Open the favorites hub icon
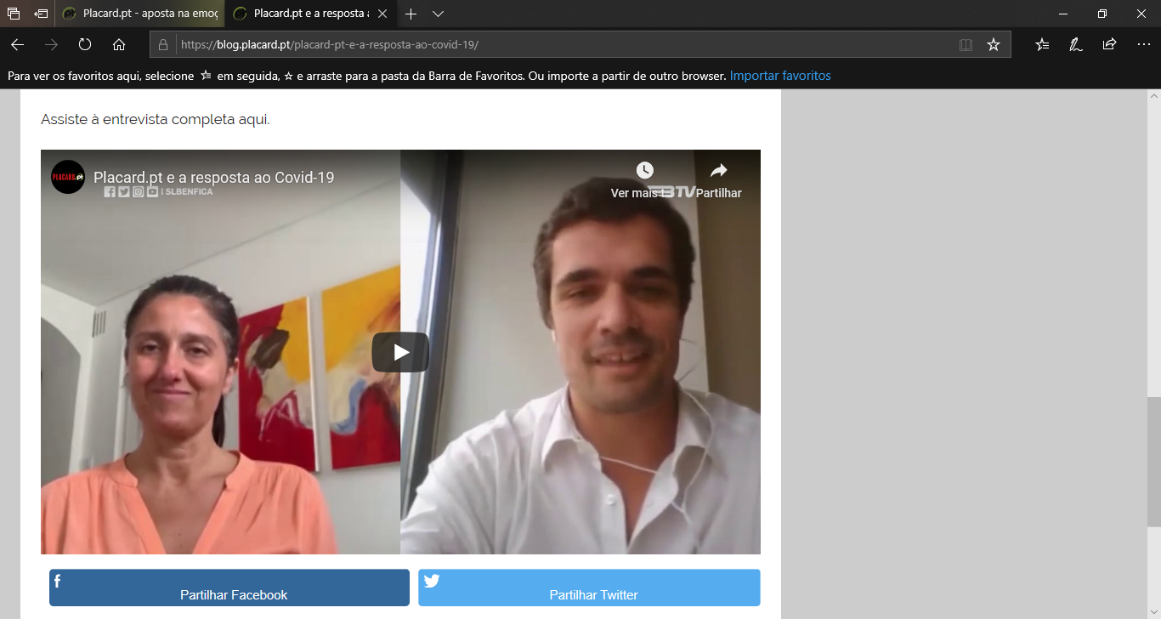1161x619 pixels. [x=1042, y=44]
